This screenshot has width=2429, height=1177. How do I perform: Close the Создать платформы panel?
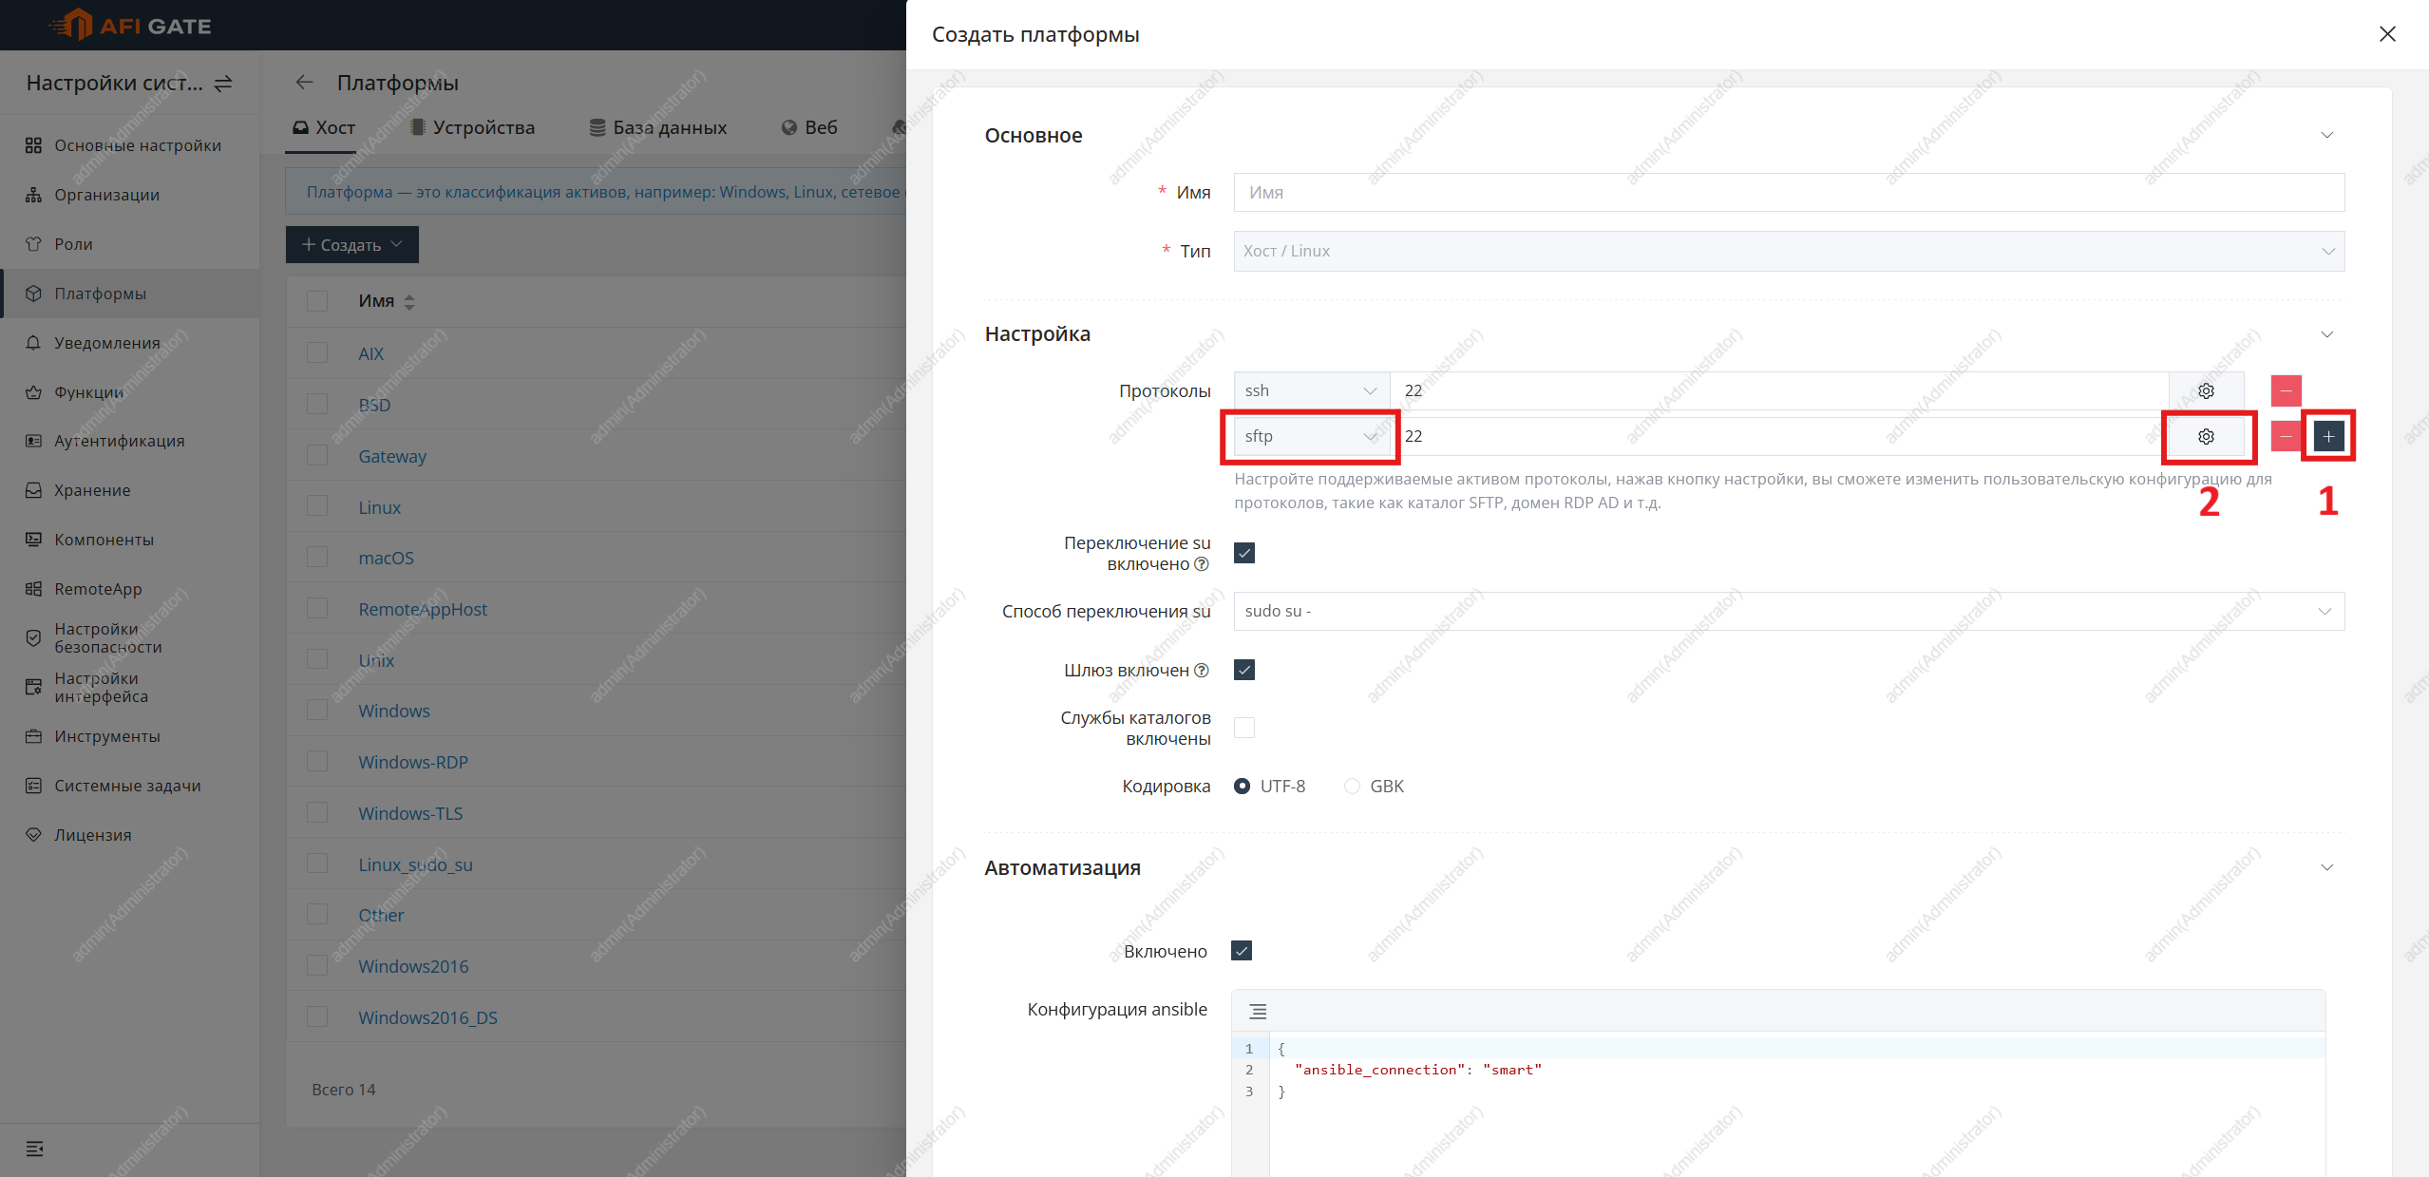2387,34
